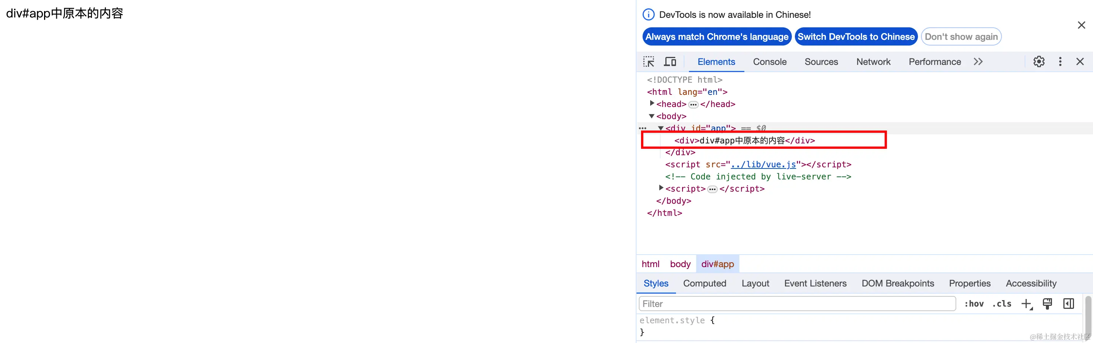Select the closing </body> tag row
Image resolution: width=1093 pixels, height=343 pixels.
coord(674,201)
